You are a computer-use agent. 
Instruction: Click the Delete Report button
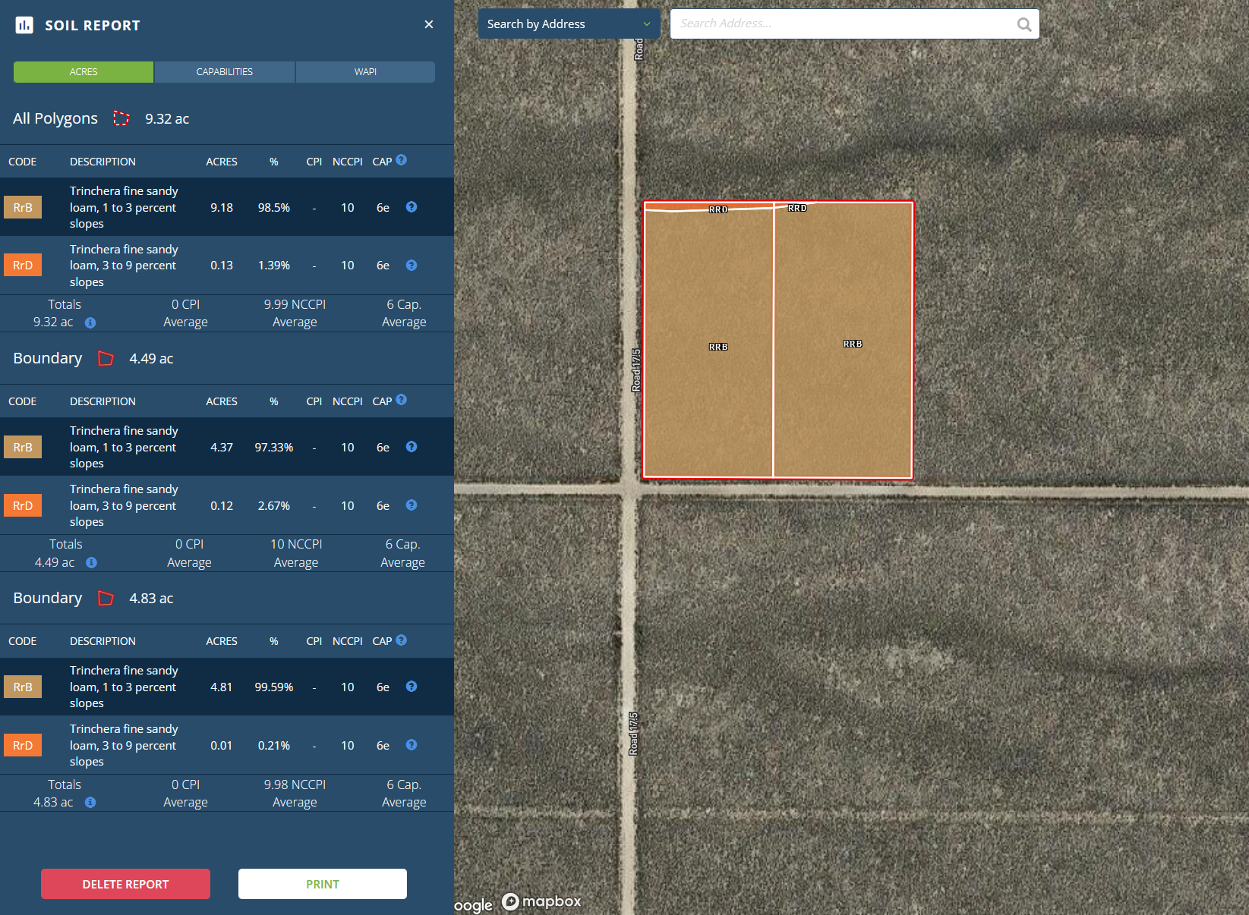click(x=125, y=884)
